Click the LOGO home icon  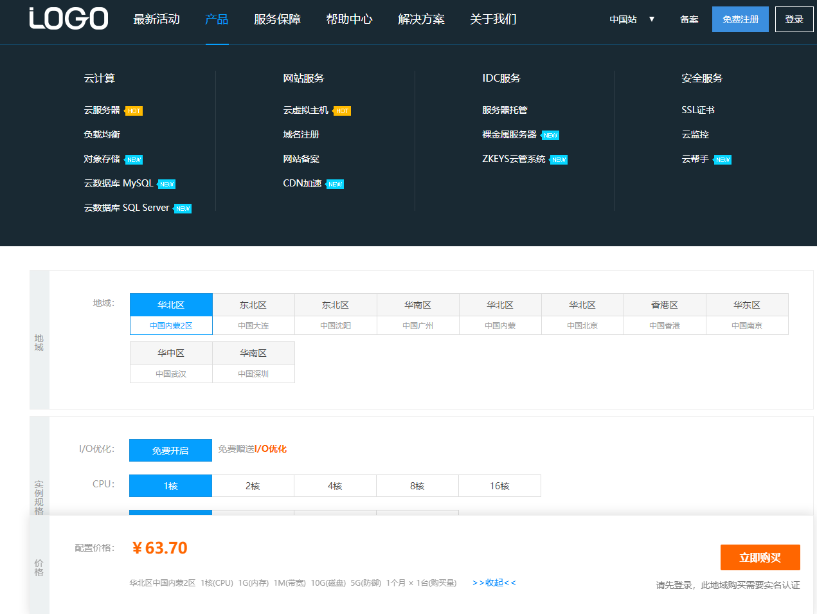click(x=69, y=19)
